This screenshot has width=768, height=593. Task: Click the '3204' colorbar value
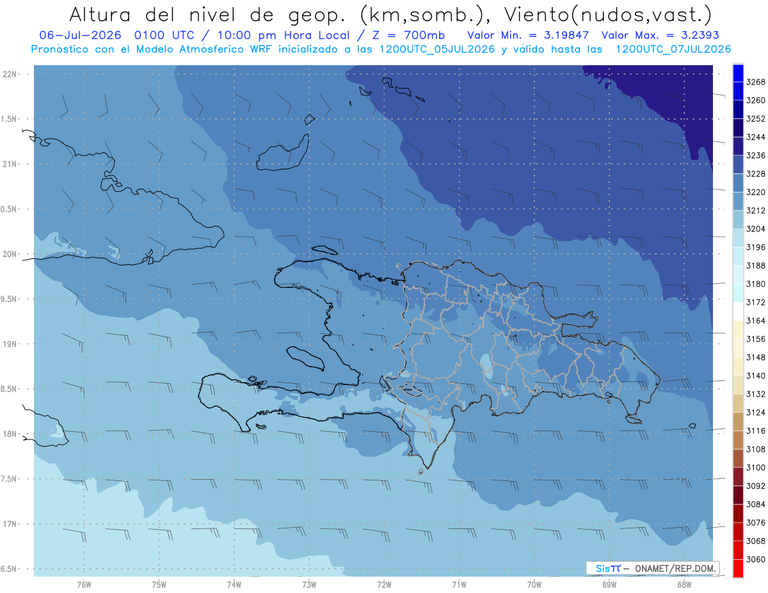[756, 229]
